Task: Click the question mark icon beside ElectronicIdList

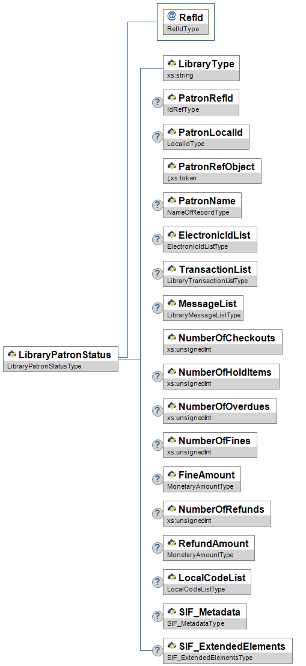Action: [158, 239]
